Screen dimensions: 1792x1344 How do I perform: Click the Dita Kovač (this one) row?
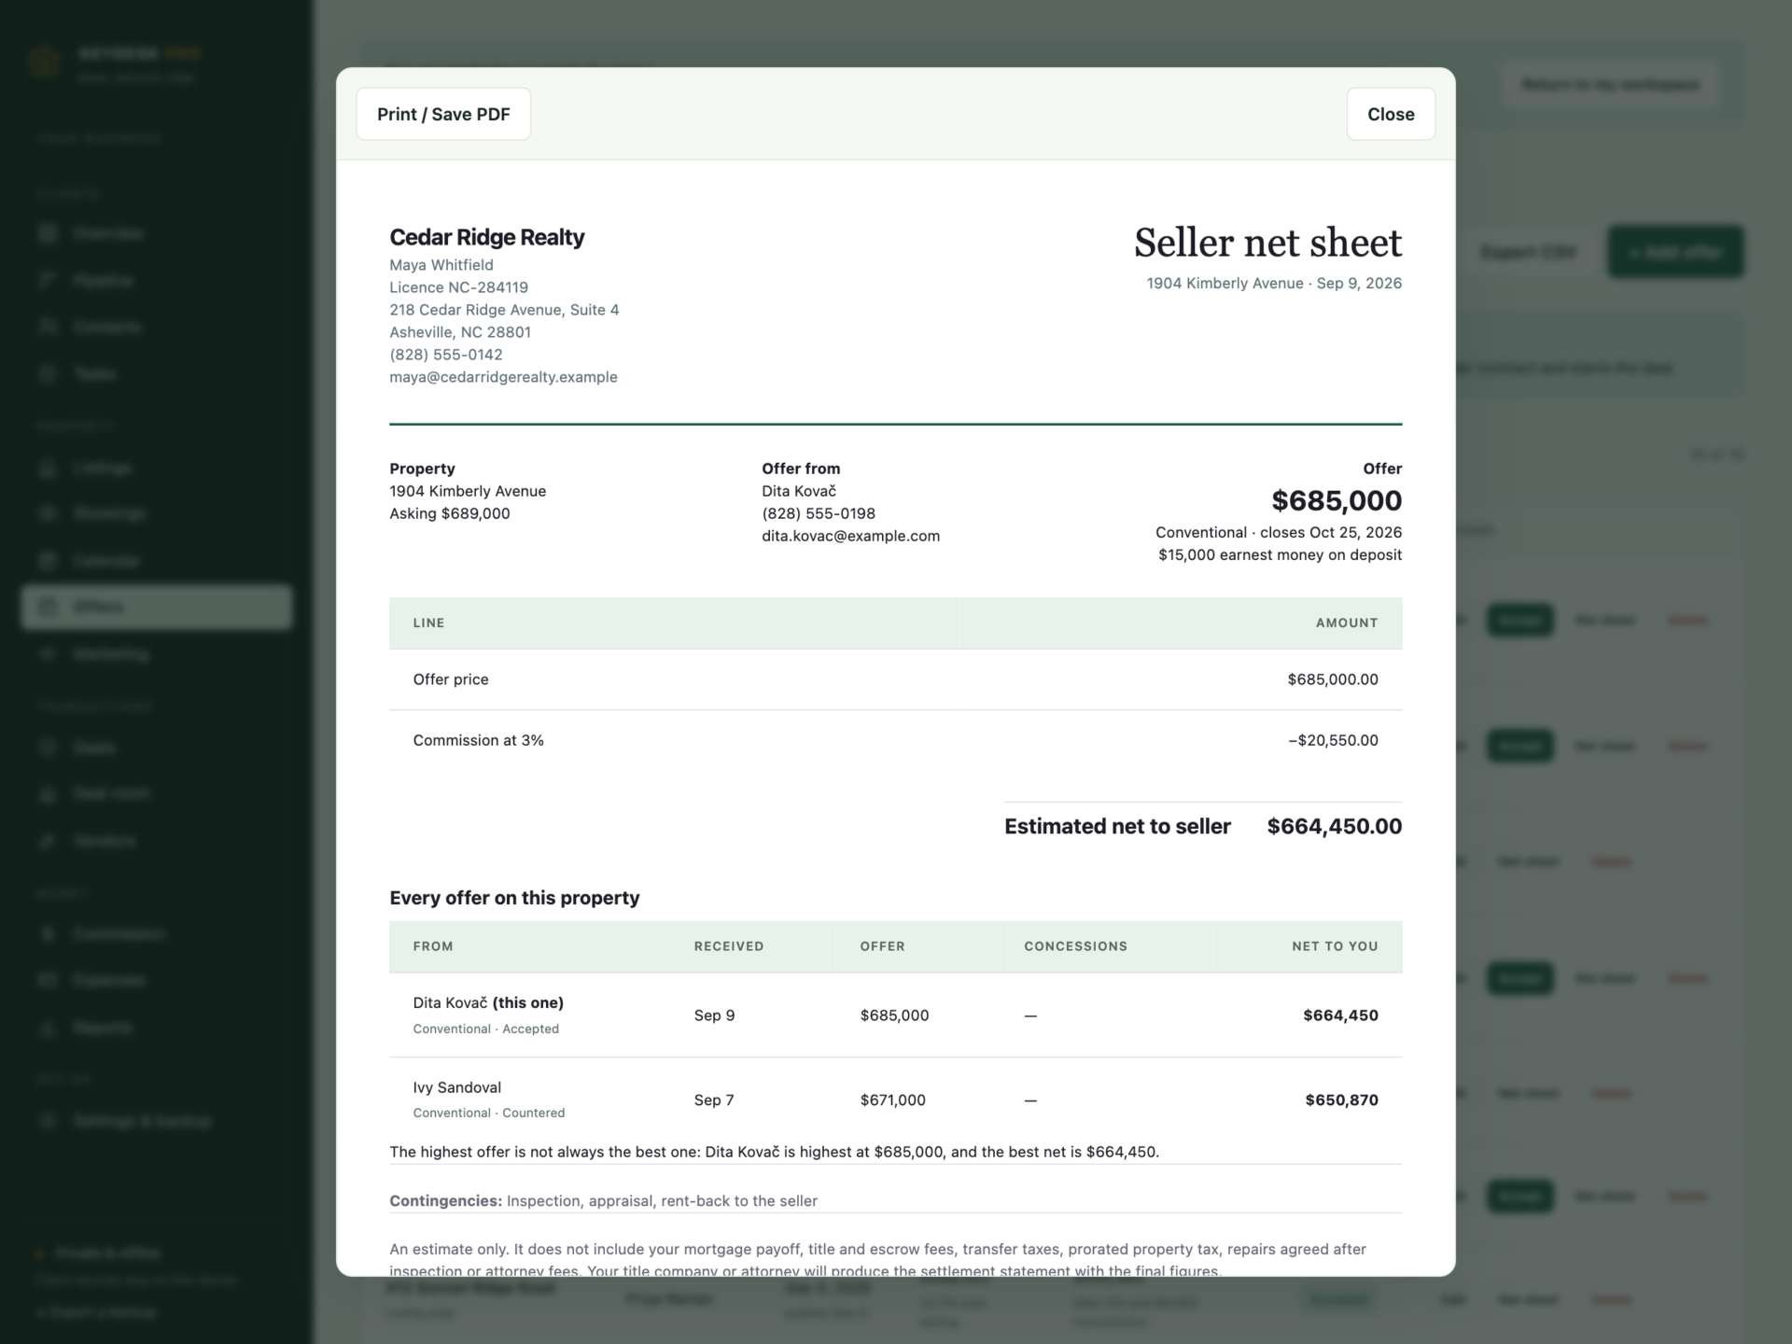point(896,1015)
